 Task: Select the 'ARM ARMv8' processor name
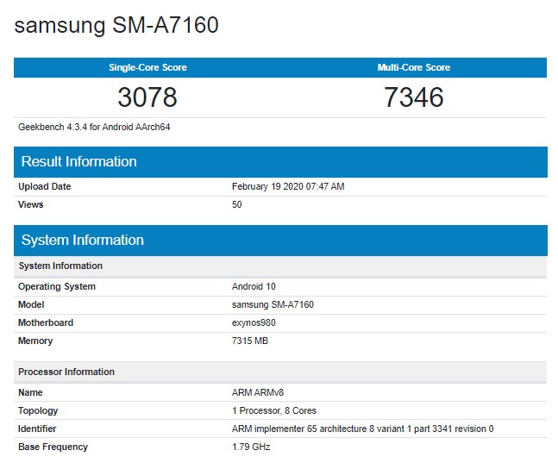(x=258, y=392)
